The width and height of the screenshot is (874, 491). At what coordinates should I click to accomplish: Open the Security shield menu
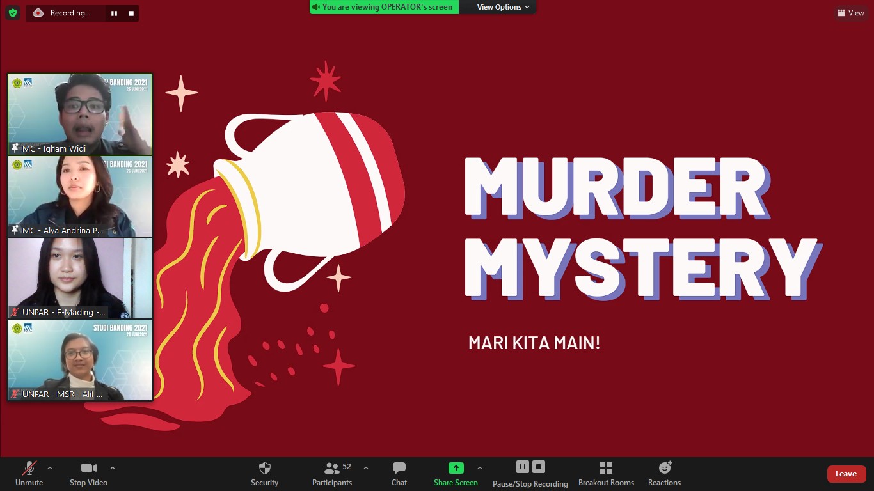click(x=264, y=474)
